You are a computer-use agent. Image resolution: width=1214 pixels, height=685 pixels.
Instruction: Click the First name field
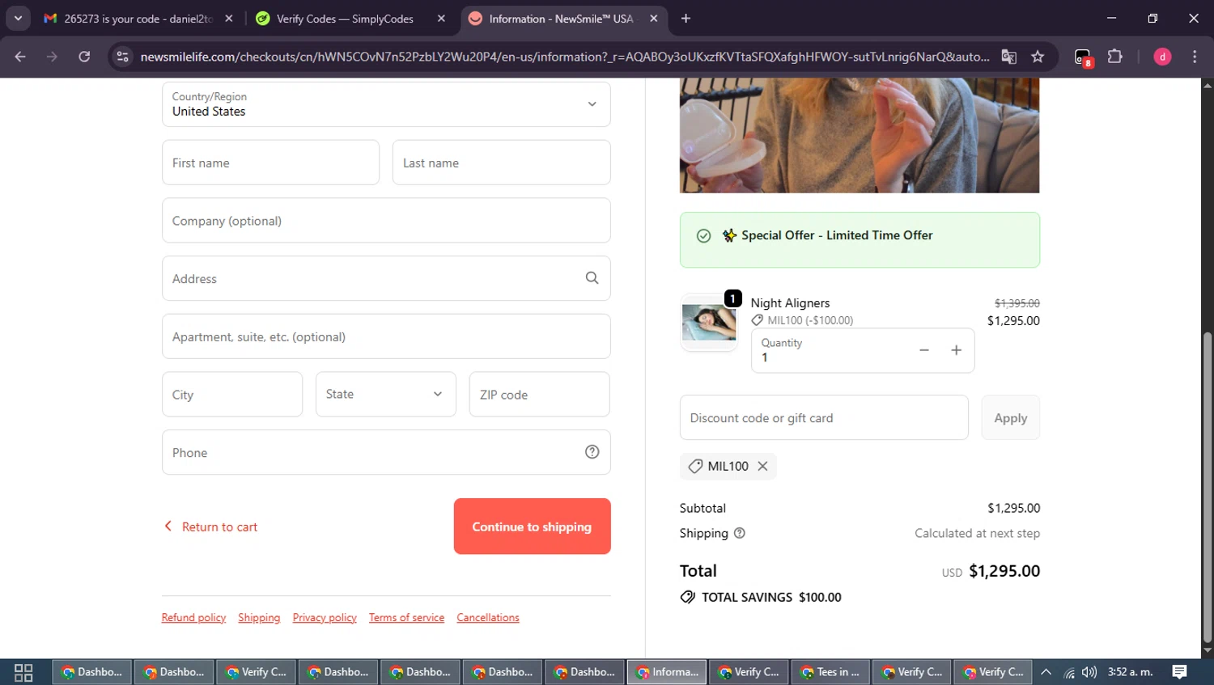click(x=270, y=163)
